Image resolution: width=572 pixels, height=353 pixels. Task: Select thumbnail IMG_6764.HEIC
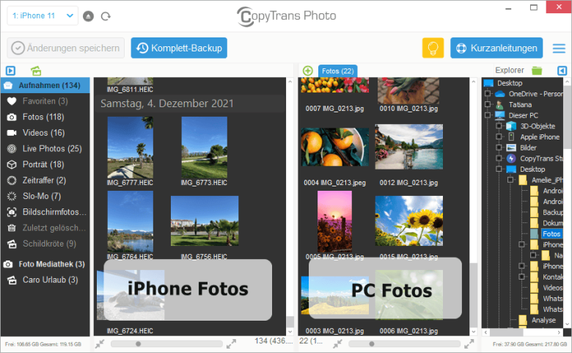[131, 222]
